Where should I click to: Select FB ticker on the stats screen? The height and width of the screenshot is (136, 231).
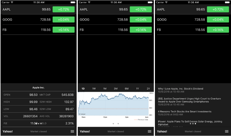(4, 30)
